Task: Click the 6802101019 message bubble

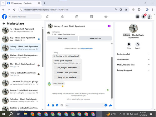Action: (58, 84)
